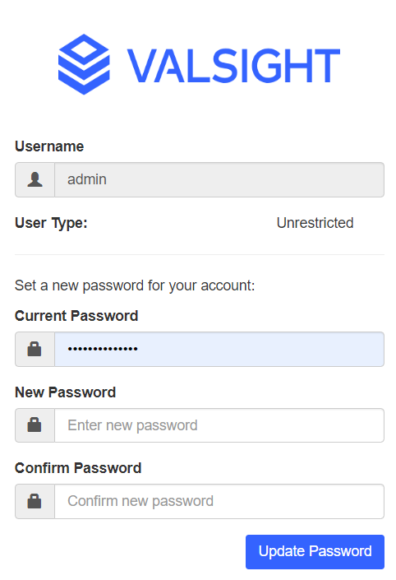Click the Confirm Password label

point(78,468)
